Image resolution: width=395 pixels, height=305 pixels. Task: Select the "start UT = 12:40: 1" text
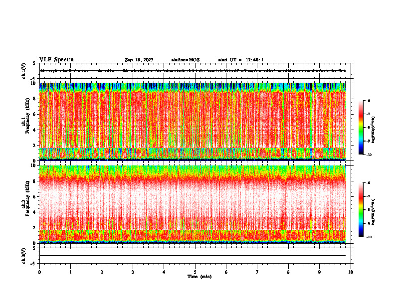[241, 60]
